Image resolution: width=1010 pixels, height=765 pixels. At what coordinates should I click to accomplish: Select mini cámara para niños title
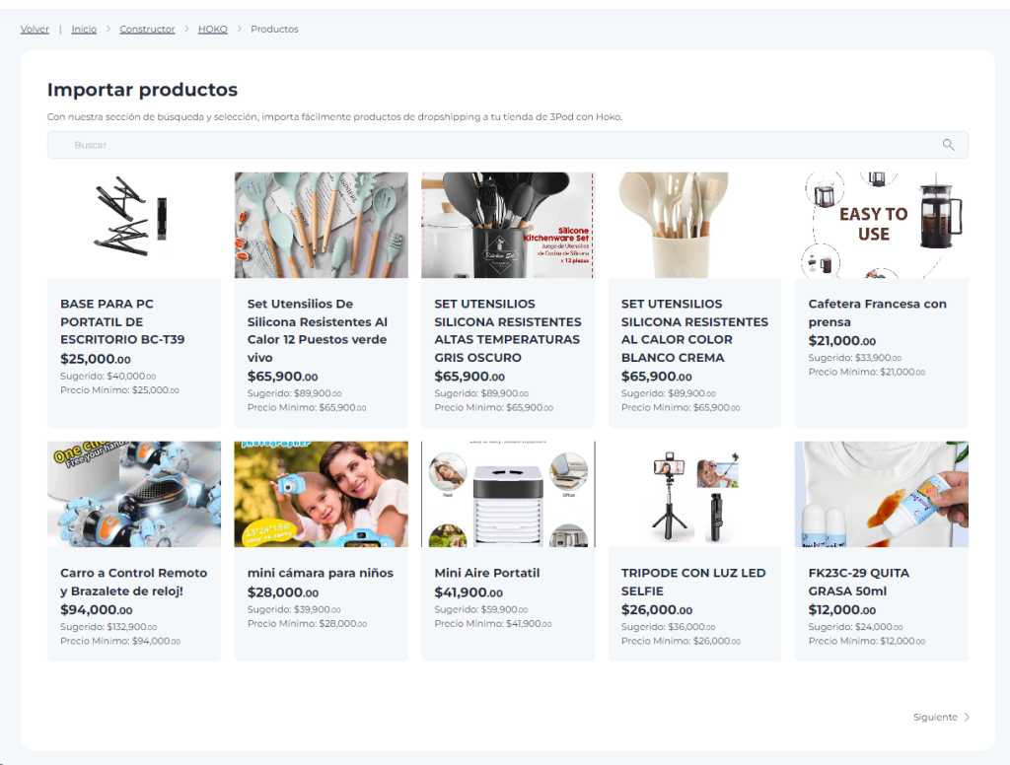pos(321,573)
